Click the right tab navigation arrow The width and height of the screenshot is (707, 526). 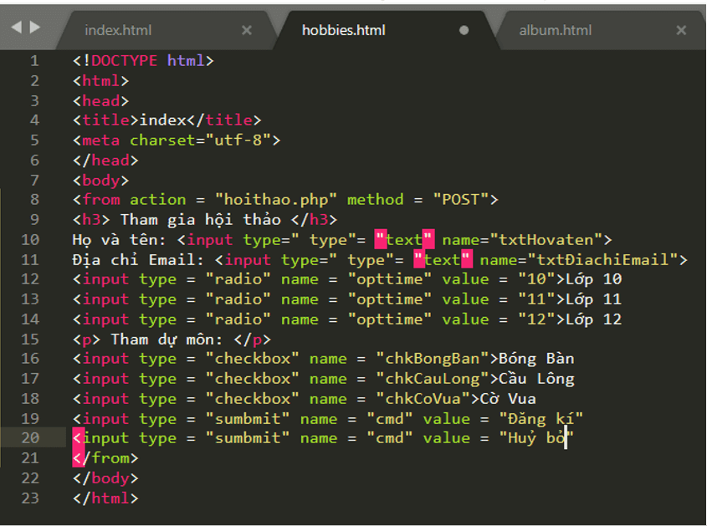click(34, 27)
